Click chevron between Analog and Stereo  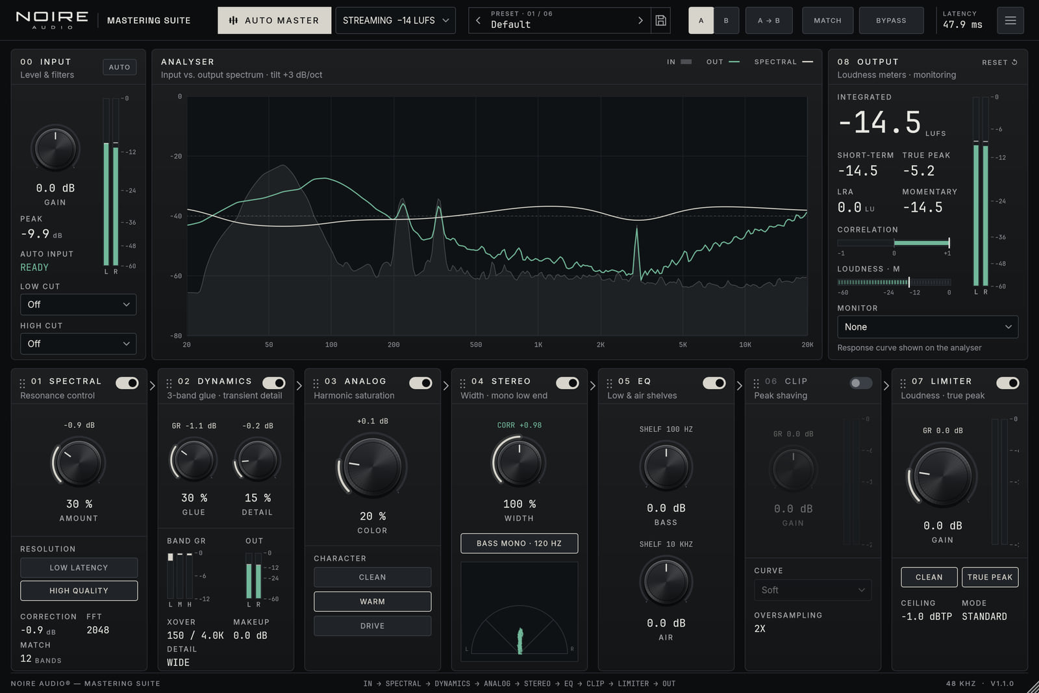[446, 386]
